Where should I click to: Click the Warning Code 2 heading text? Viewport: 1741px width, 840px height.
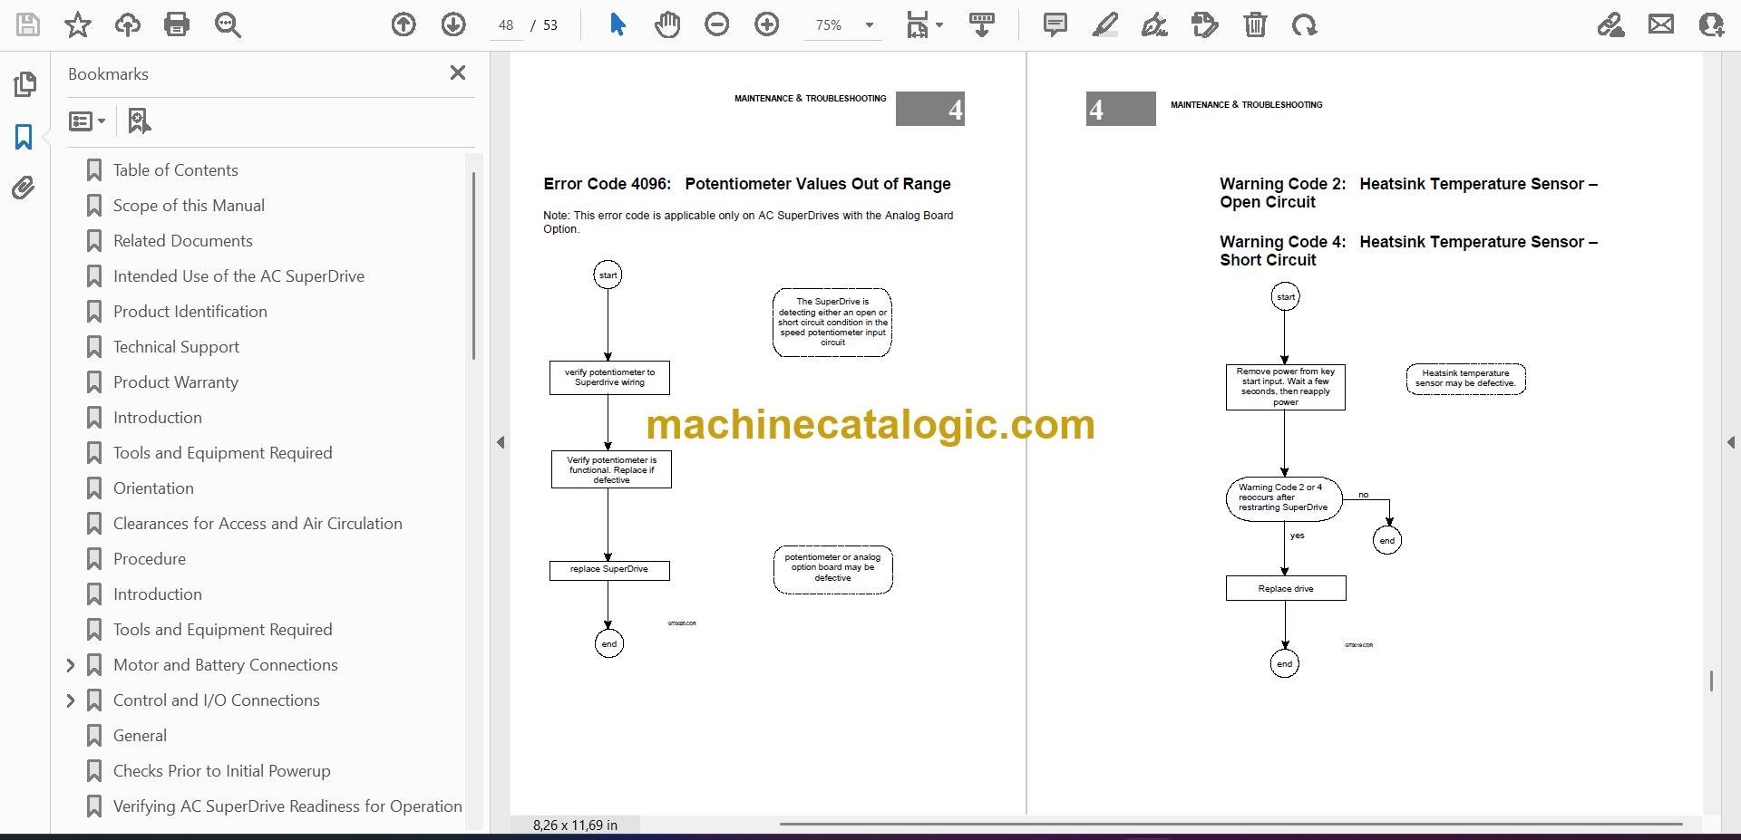click(x=1408, y=193)
